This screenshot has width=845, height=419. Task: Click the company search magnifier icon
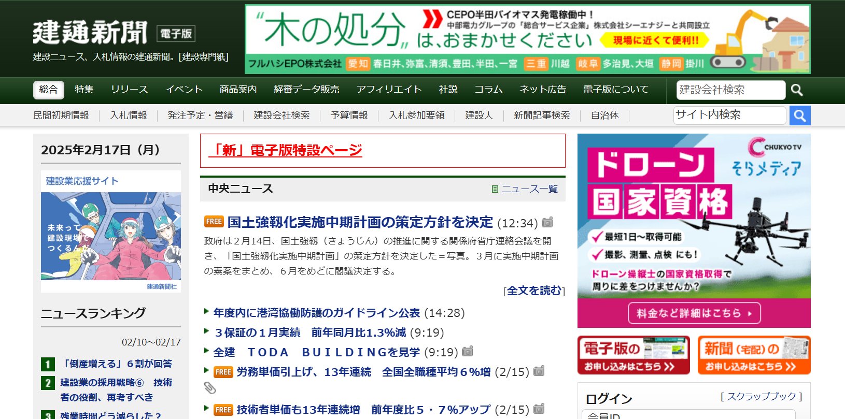(x=797, y=90)
